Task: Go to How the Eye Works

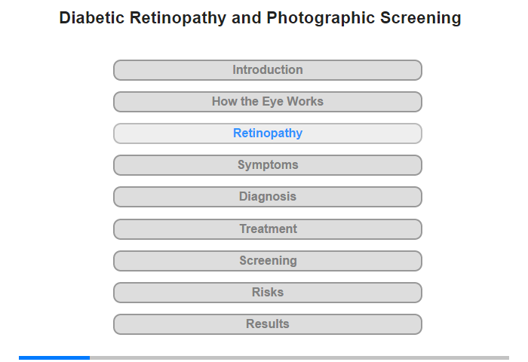Action: click(268, 102)
